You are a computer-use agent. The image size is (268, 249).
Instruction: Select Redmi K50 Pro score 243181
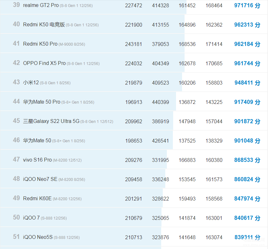133,44
